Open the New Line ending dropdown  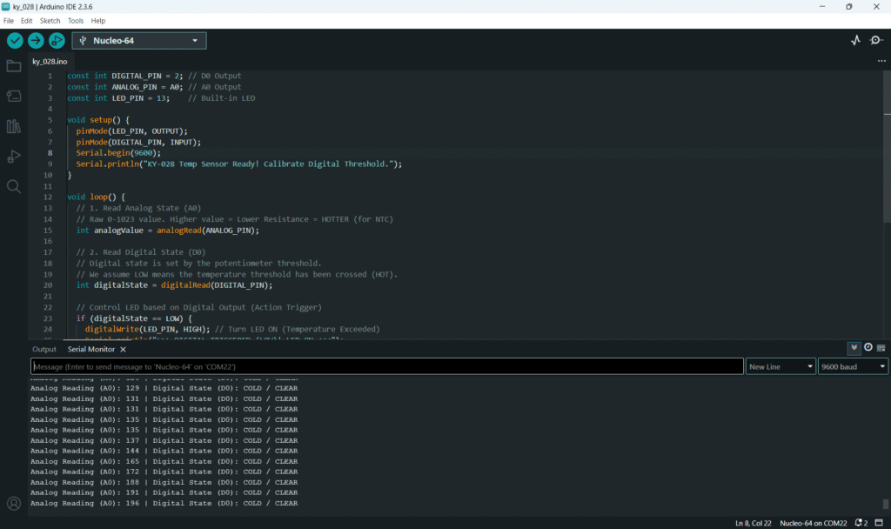click(x=780, y=367)
